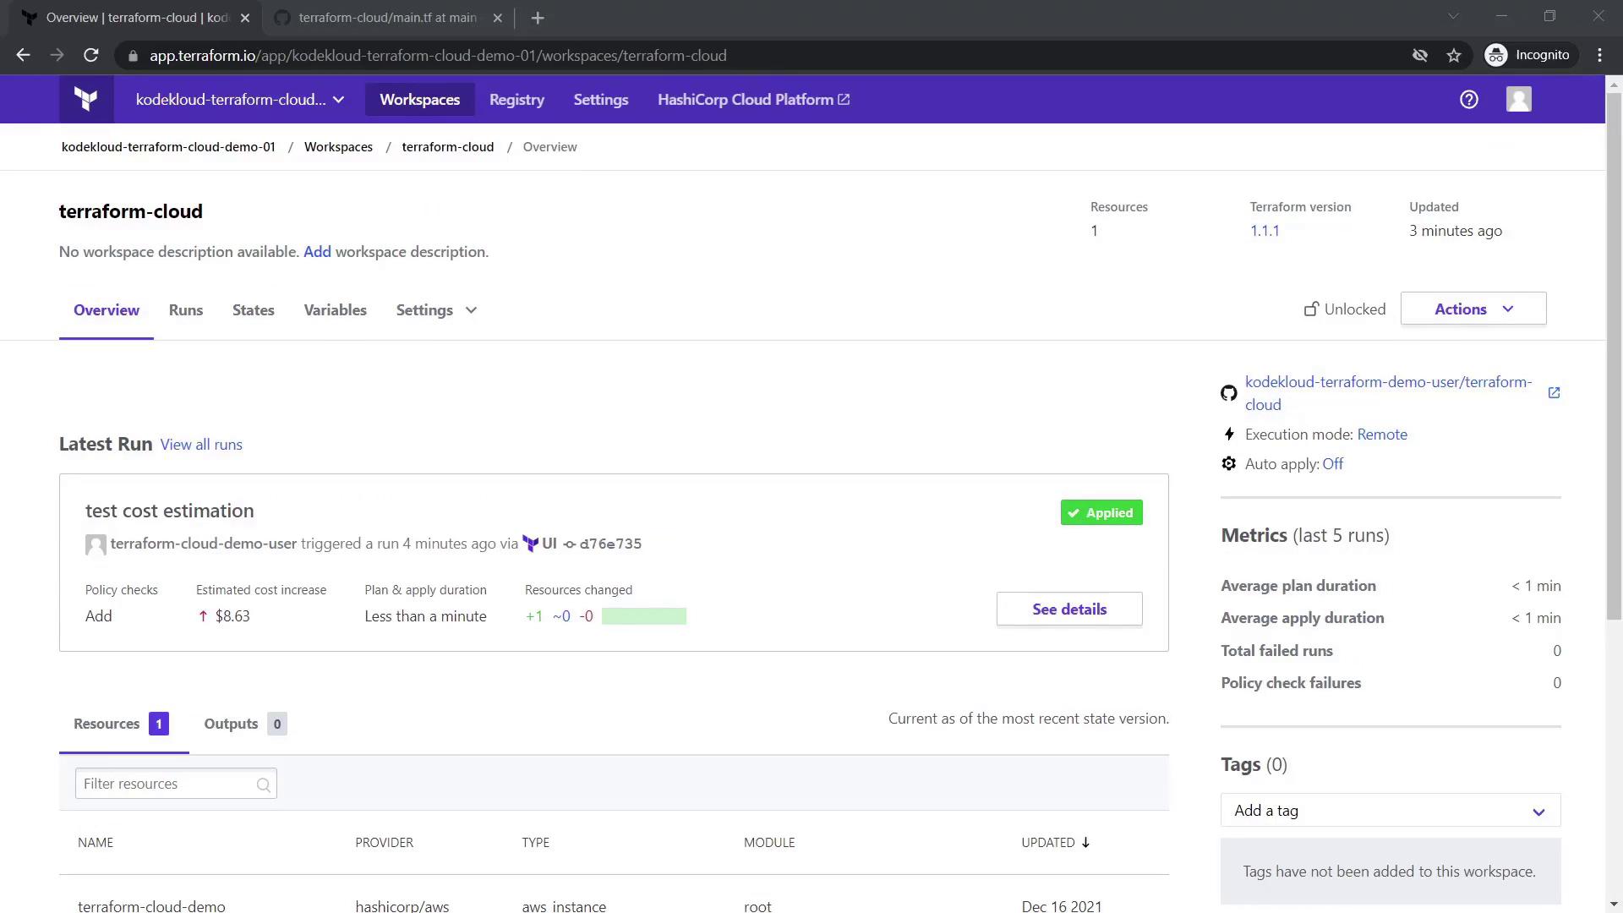Toggle the Auto apply Off setting
Image resolution: width=1623 pixels, height=913 pixels.
[x=1332, y=464]
